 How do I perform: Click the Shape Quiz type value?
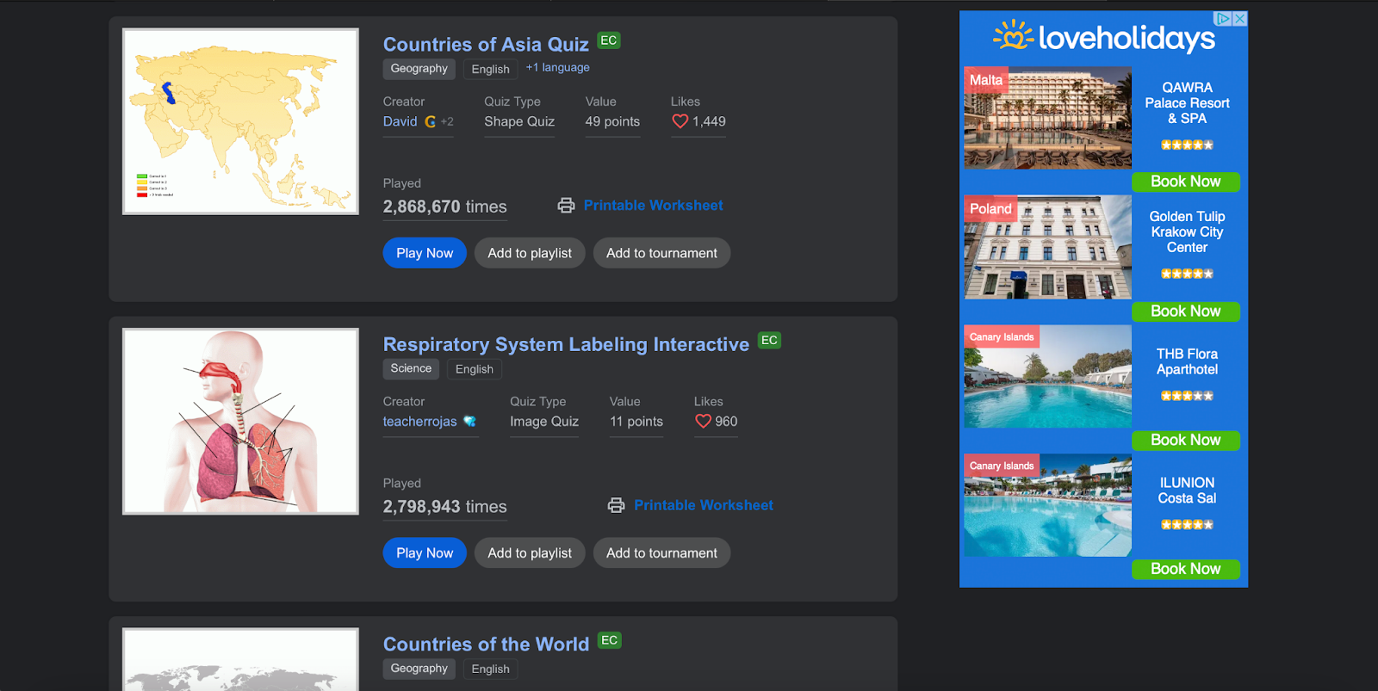pos(519,121)
